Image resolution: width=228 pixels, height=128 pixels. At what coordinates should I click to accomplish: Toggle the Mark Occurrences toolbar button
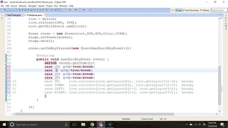[58, 10]
